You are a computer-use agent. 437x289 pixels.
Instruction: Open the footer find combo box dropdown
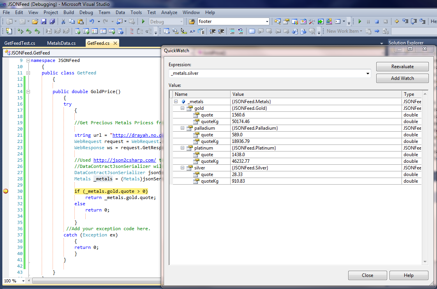[x=267, y=21]
